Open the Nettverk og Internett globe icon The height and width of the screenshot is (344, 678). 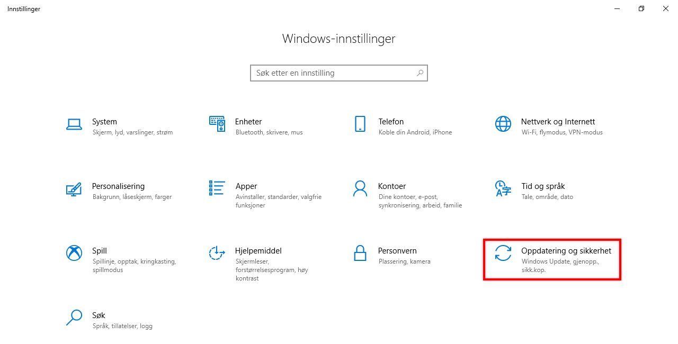tap(503, 124)
